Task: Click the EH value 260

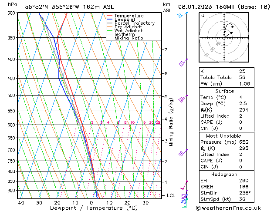Action: pos(244,181)
